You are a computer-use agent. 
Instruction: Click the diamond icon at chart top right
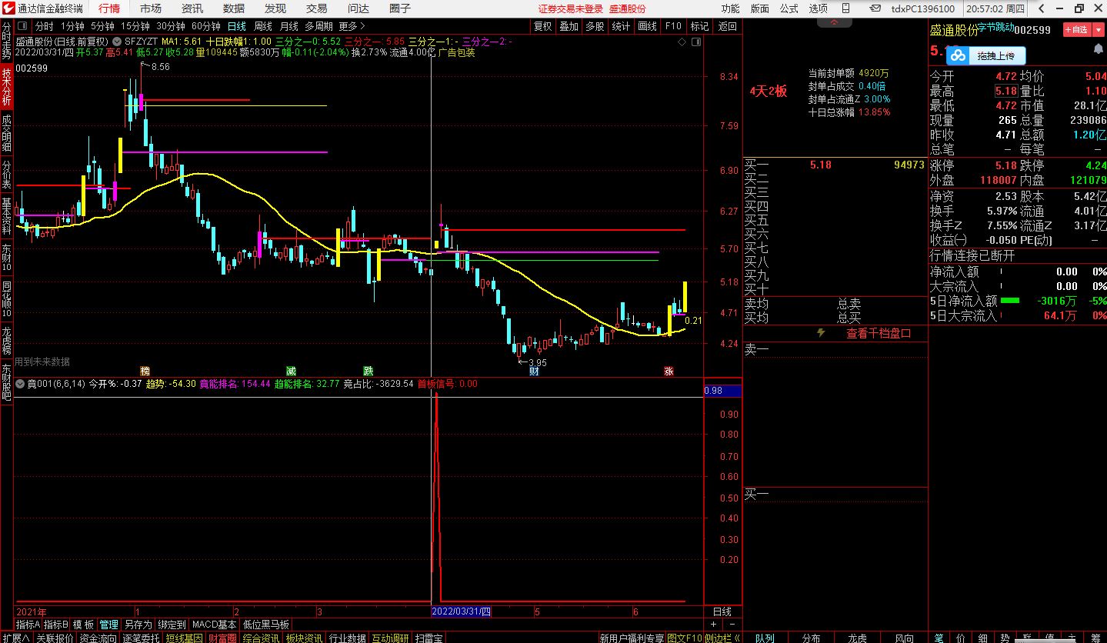click(x=682, y=42)
